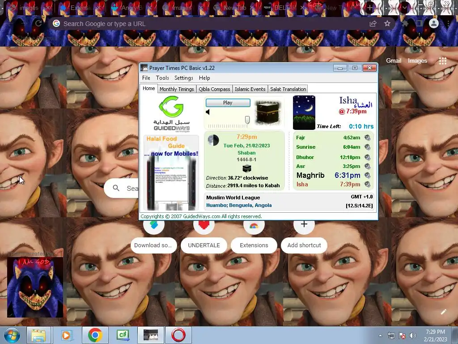Open the C# taskbar application
Viewport: 458px width, 344px height.
(x=123, y=335)
